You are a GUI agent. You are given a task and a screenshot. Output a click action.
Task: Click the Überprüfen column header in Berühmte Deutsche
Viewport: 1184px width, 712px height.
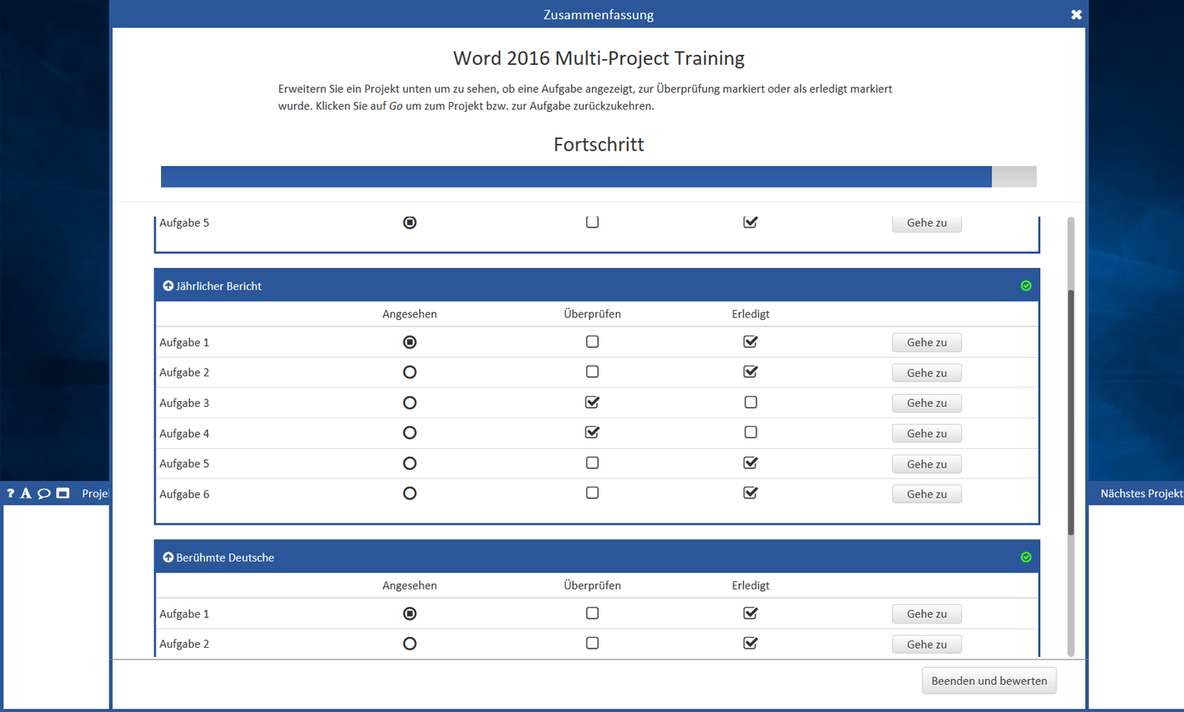(x=592, y=585)
